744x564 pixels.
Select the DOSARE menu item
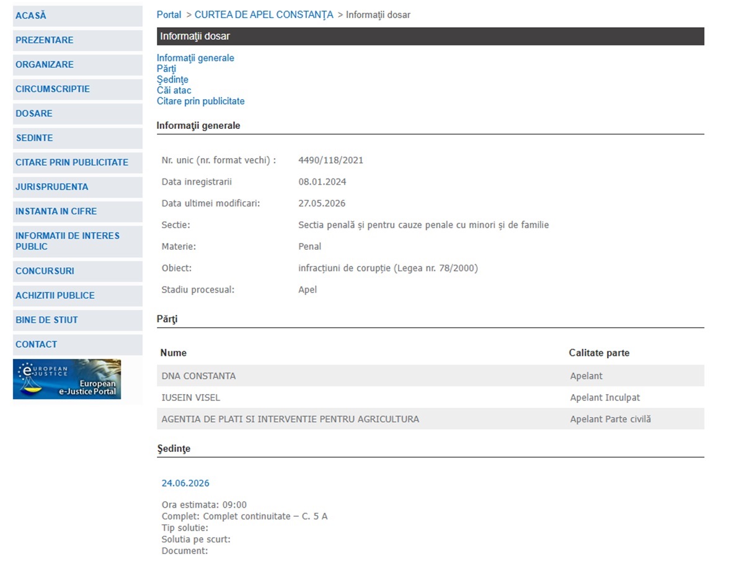(x=77, y=114)
